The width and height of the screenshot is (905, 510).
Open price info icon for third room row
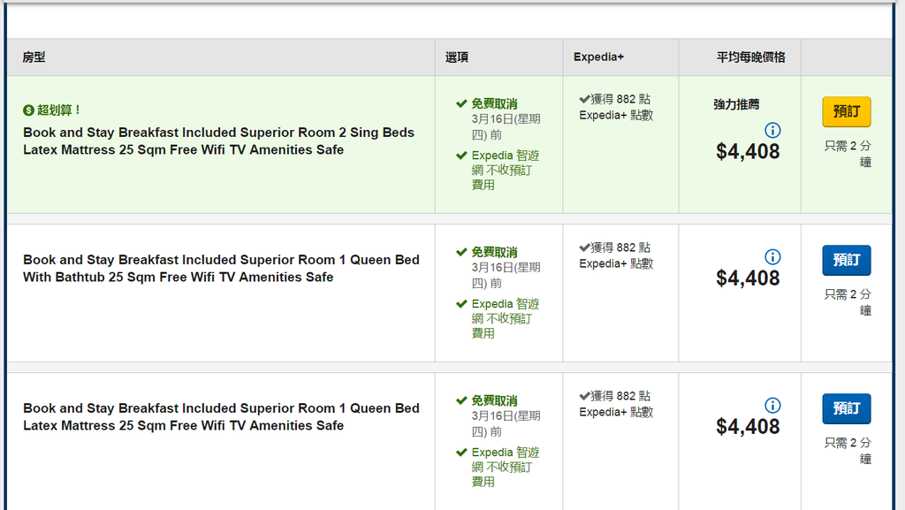[x=772, y=406]
